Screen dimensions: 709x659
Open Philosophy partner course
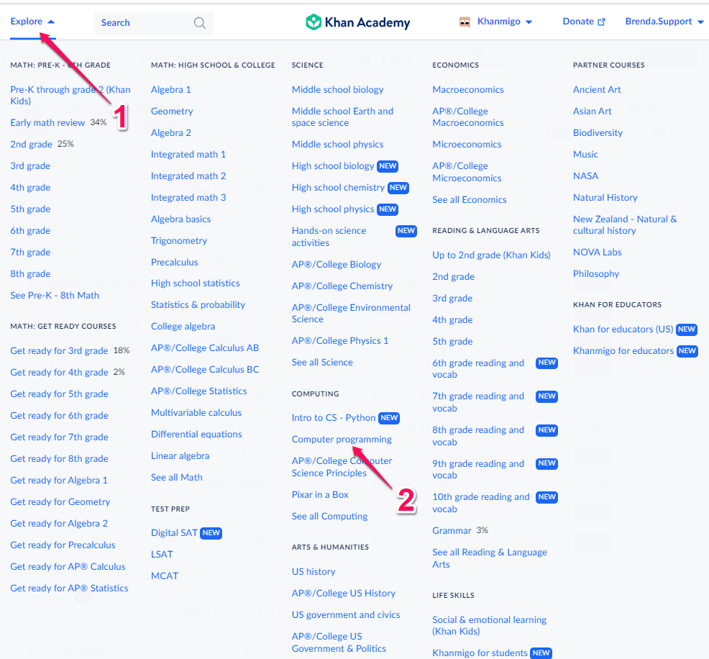596,273
